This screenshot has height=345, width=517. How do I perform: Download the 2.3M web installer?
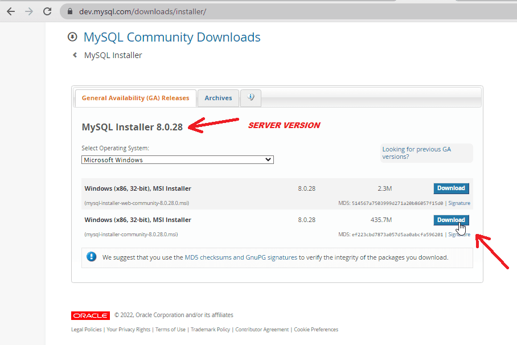451,188
